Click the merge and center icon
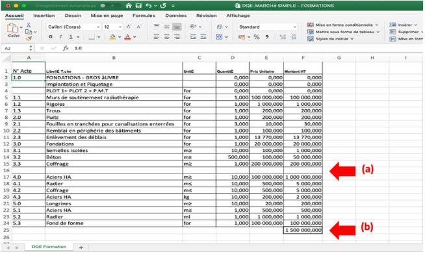425x254 pixels. click(219, 37)
